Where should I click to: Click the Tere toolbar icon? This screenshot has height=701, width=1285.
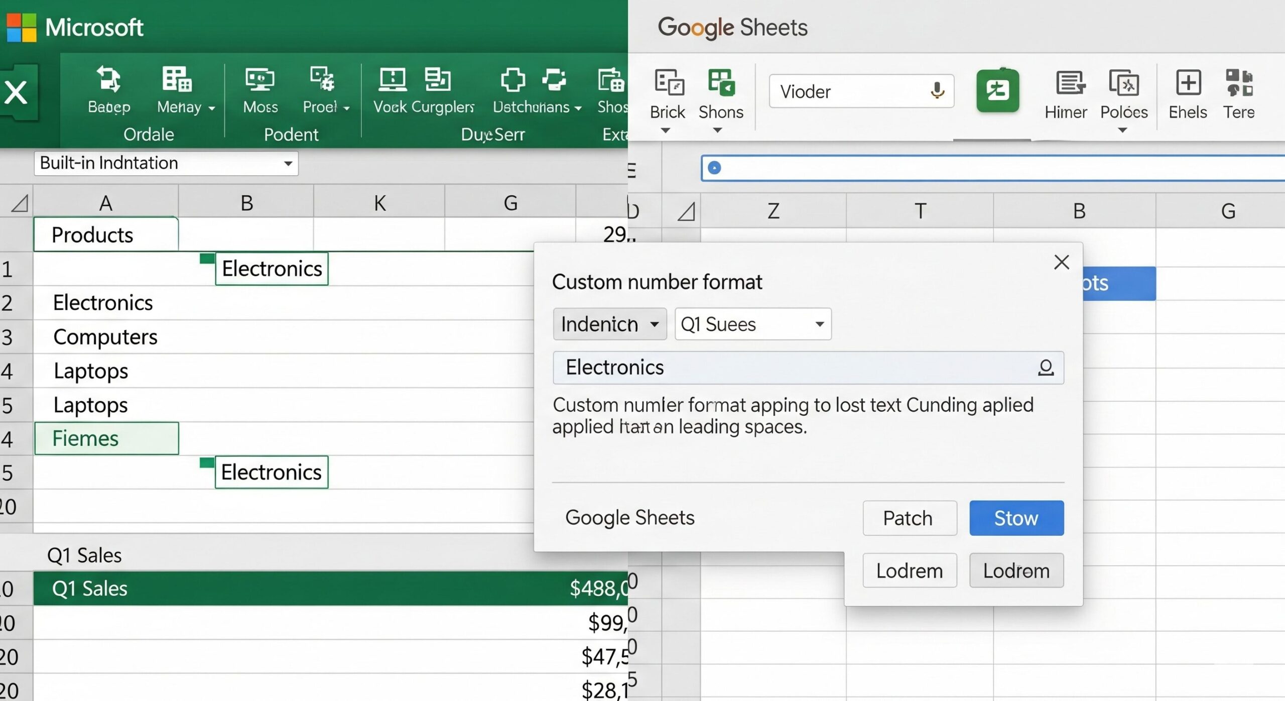click(x=1239, y=82)
